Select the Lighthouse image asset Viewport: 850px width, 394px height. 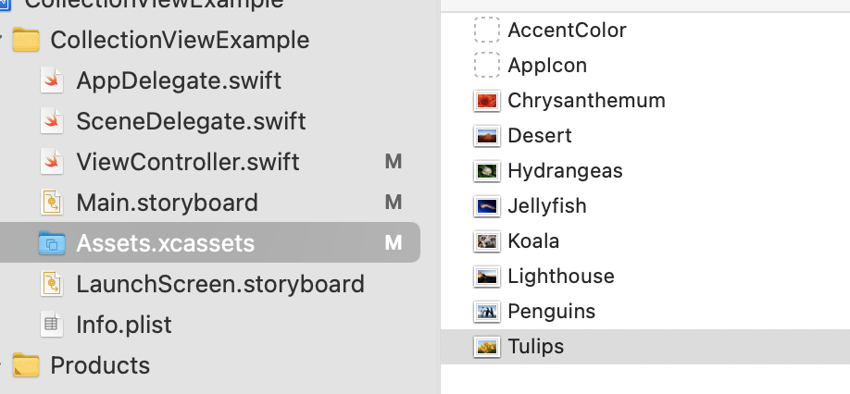click(560, 277)
